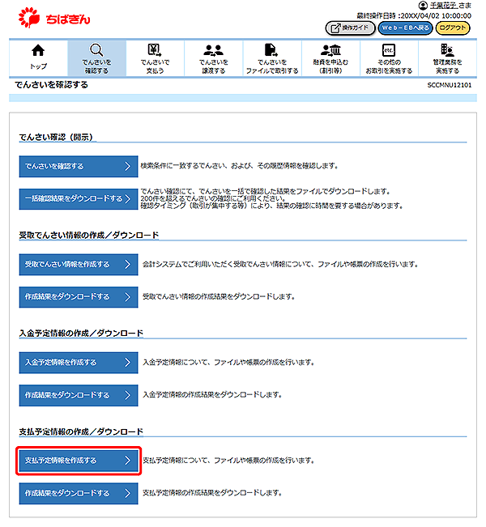Open the 管理業務を実施する menu
The image size is (486, 527).
pyautogui.click(x=448, y=58)
